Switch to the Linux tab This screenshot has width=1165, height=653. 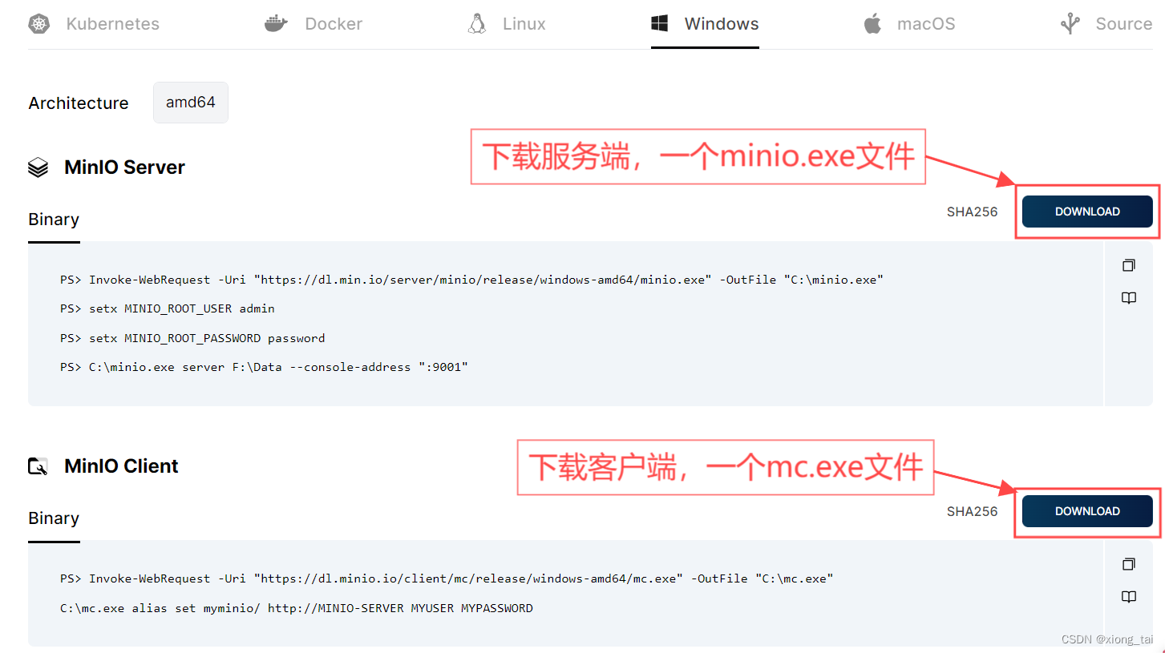(x=507, y=24)
